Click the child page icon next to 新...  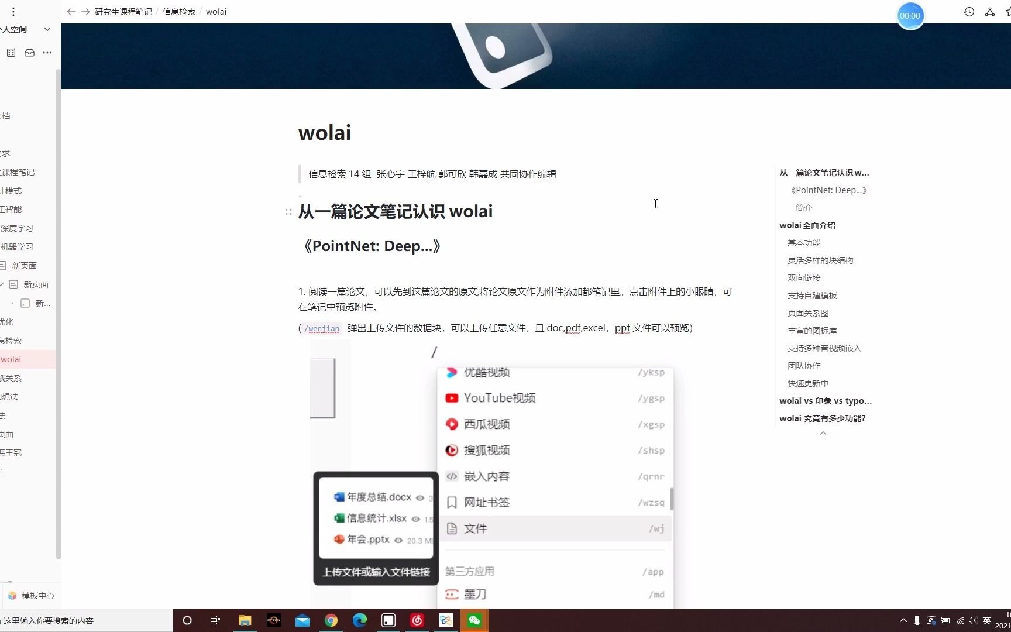(25, 303)
